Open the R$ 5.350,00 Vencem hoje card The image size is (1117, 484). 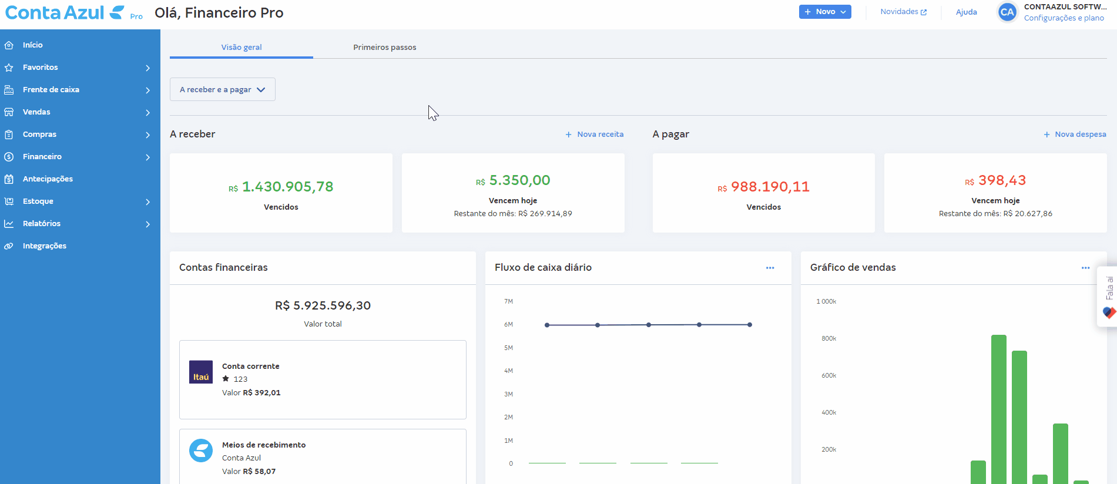click(x=513, y=193)
